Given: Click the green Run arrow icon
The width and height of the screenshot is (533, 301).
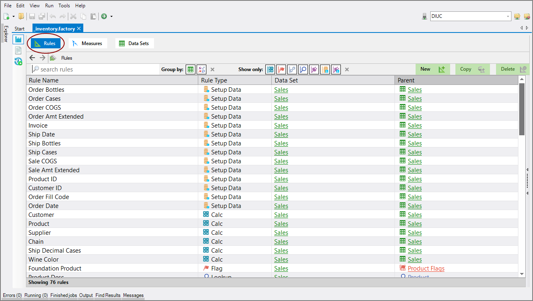Looking at the screenshot, I should click(104, 16).
